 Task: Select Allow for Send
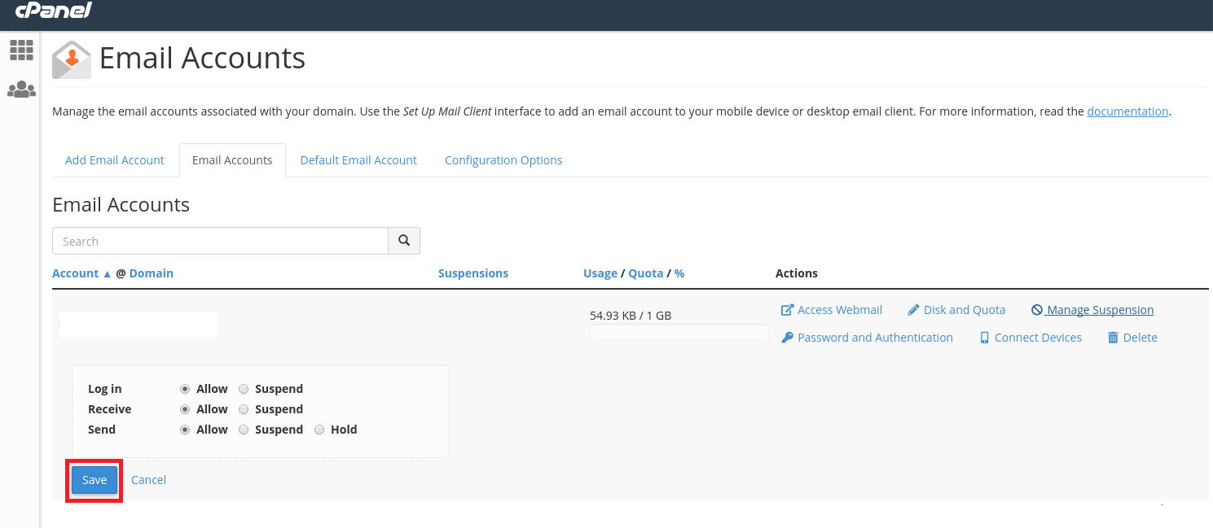(x=185, y=430)
